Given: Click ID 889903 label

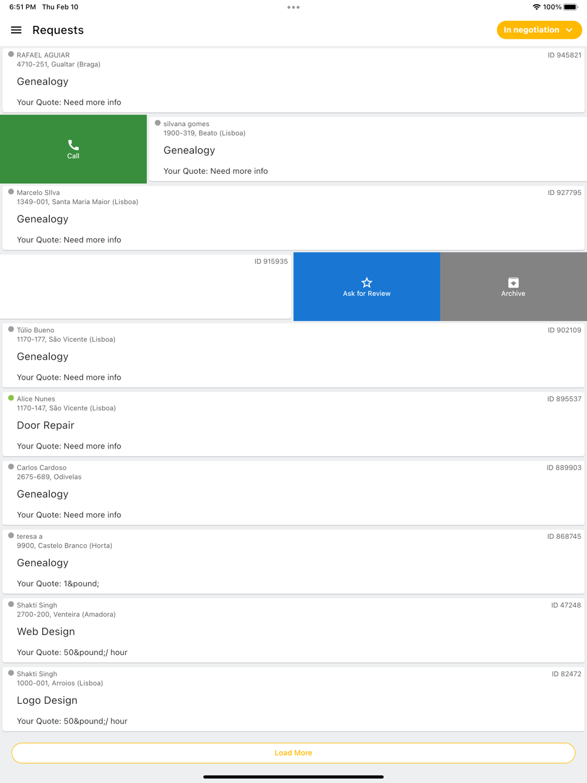Looking at the screenshot, I should pos(564,468).
